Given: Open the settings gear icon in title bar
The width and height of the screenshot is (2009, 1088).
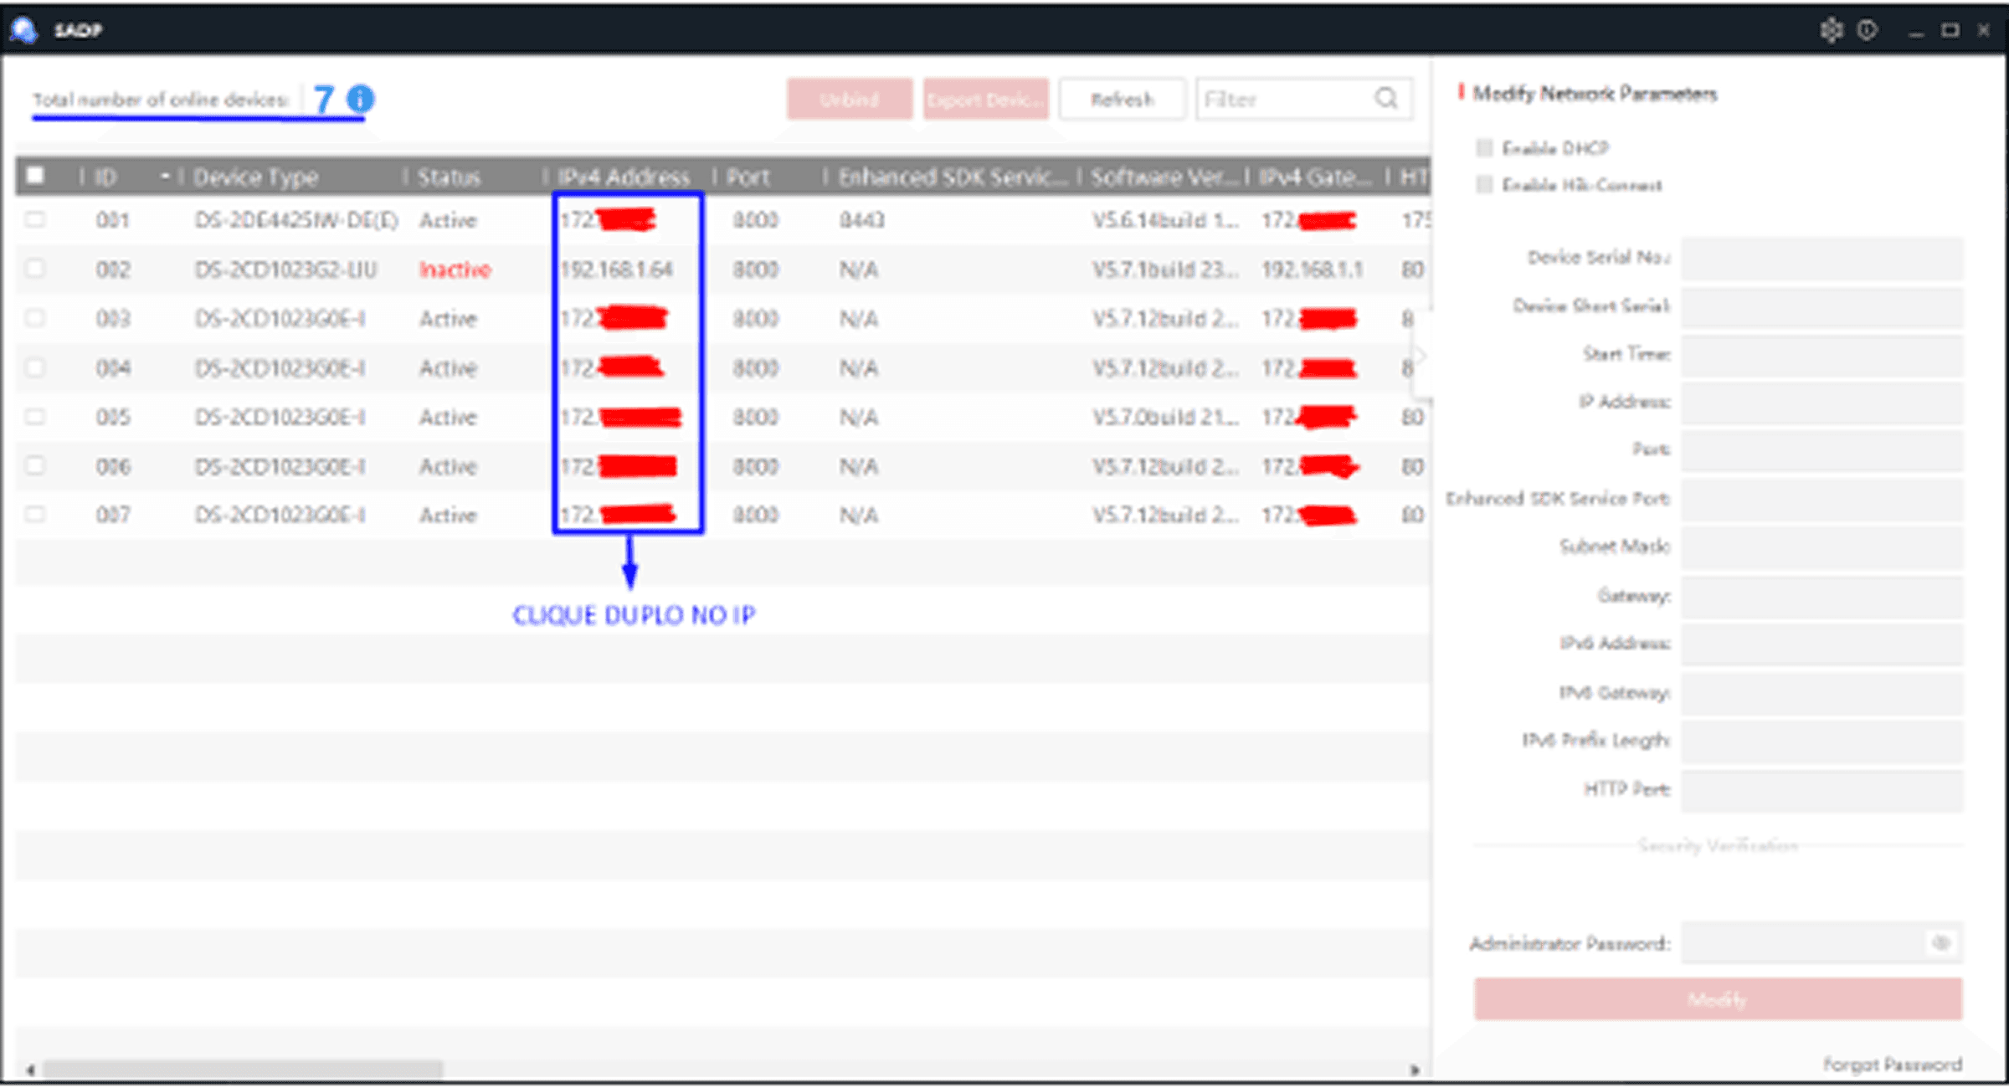Looking at the screenshot, I should (x=1831, y=30).
